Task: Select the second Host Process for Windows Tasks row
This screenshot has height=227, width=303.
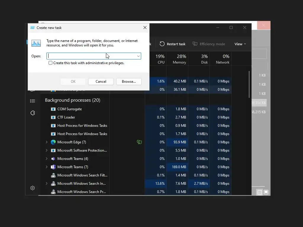Action: (82, 134)
